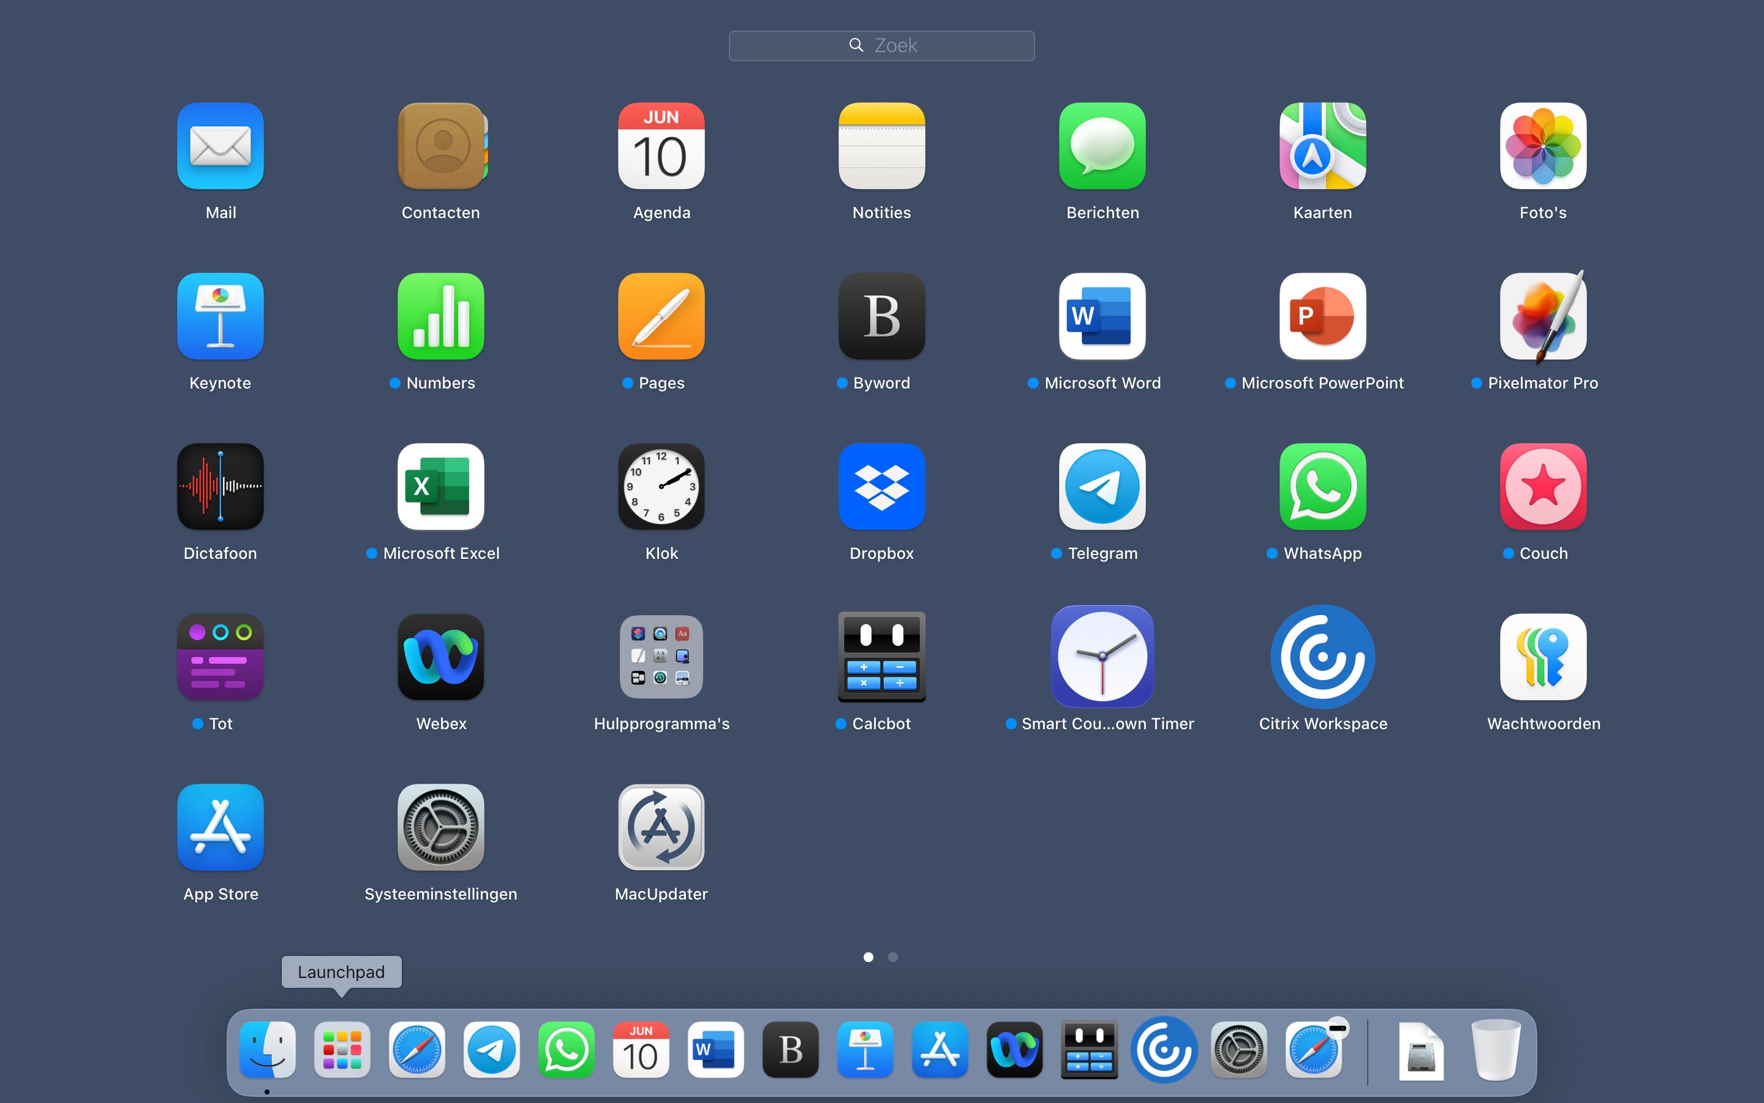Open Microsoft PowerPoint

(1323, 316)
